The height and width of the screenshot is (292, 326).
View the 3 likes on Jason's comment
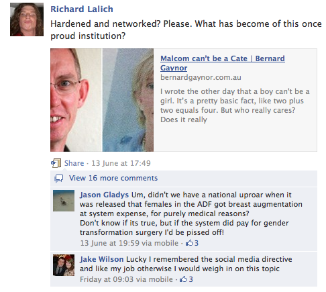pyautogui.click(x=197, y=243)
